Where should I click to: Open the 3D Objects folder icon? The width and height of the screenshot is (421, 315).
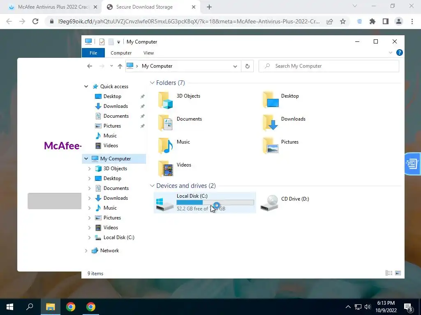(x=165, y=100)
